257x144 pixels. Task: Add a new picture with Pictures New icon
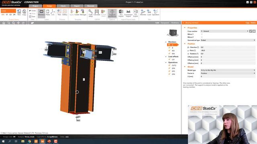(x=59, y=12)
